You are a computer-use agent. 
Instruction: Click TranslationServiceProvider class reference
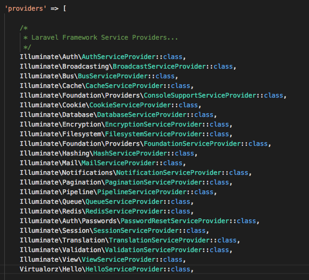point(159,240)
